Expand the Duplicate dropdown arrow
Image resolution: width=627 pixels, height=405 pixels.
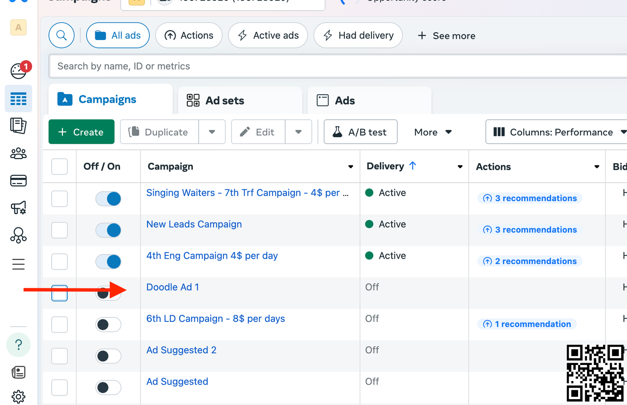tap(212, 132)
